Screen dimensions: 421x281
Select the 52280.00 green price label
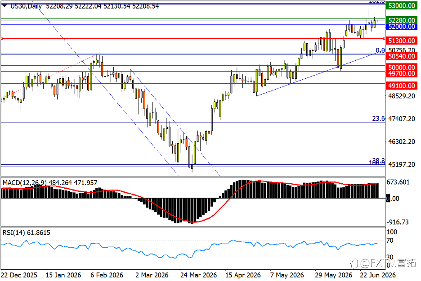coord(401,20)
